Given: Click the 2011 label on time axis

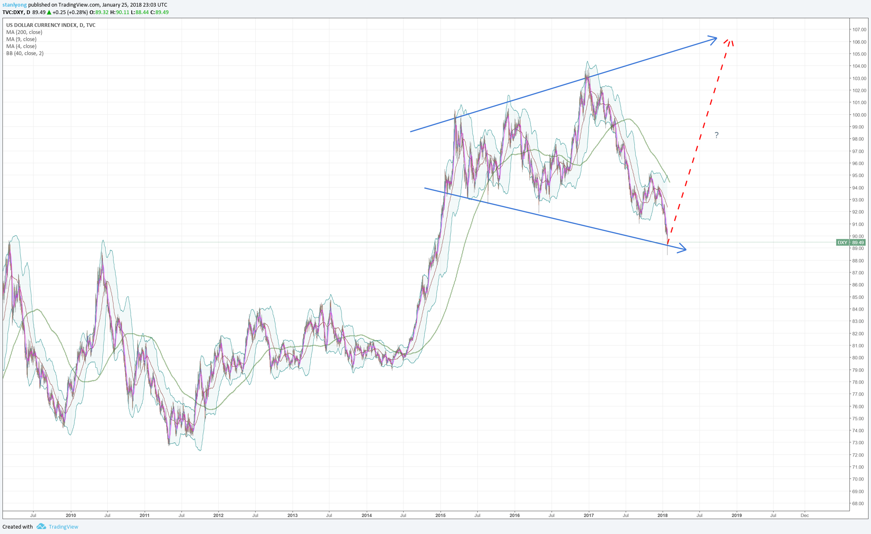Looking at the screenshot, I should coord(145,515).
